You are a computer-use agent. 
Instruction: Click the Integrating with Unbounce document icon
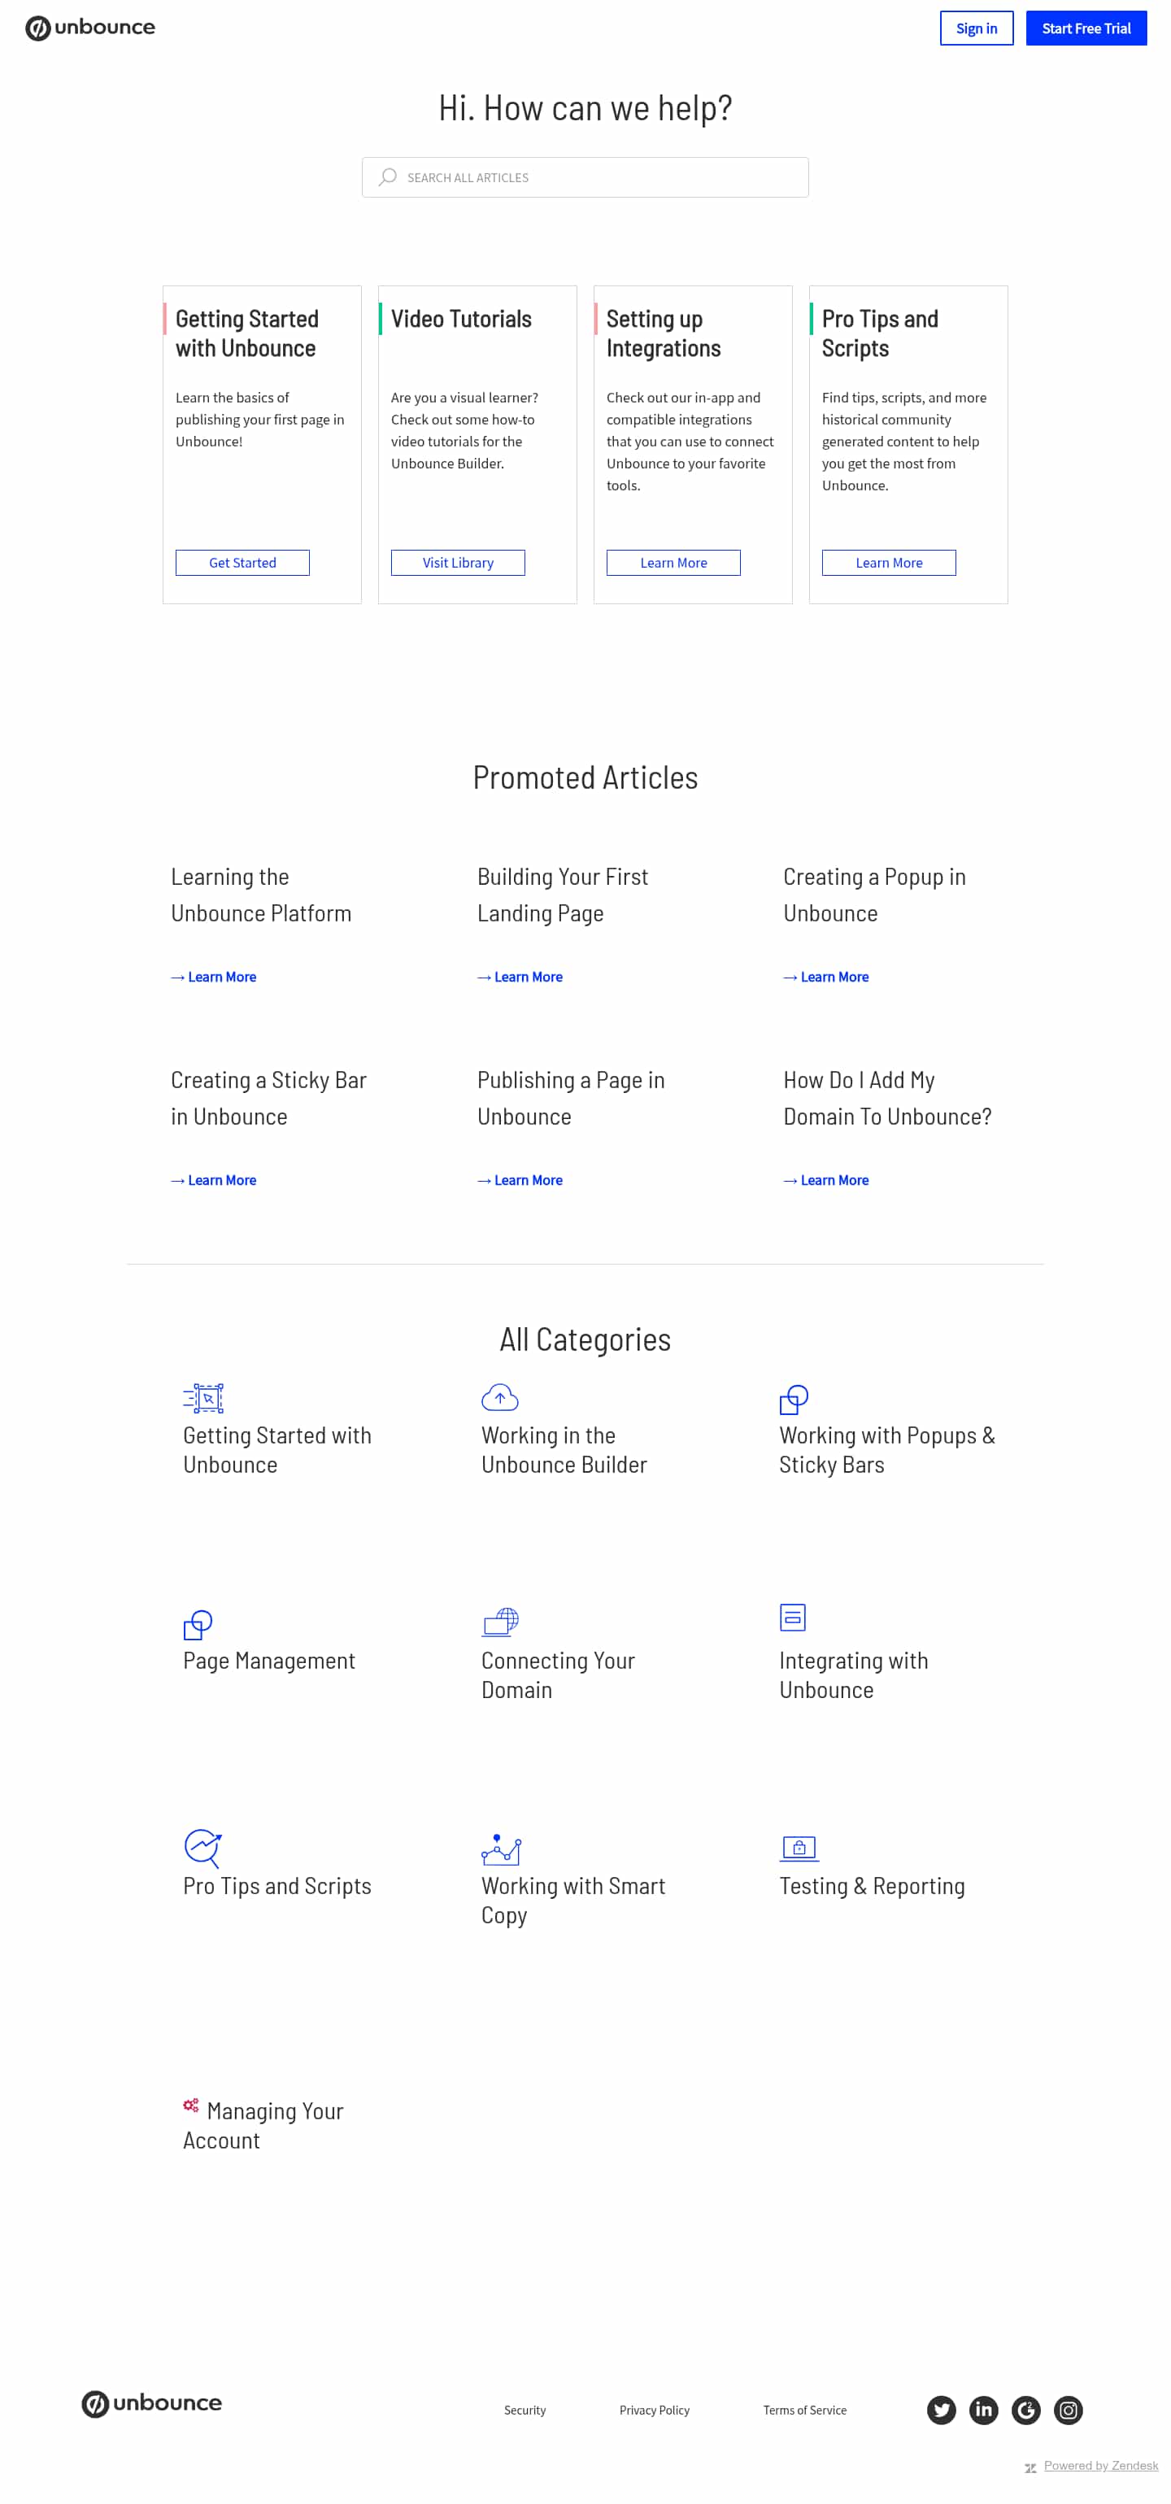[x=792, y=1617]
